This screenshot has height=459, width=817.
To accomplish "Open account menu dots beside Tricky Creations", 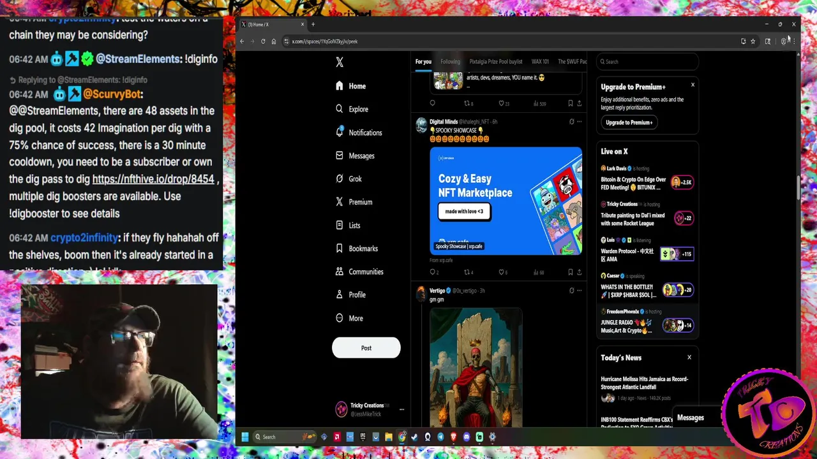I will click(401, 409).
